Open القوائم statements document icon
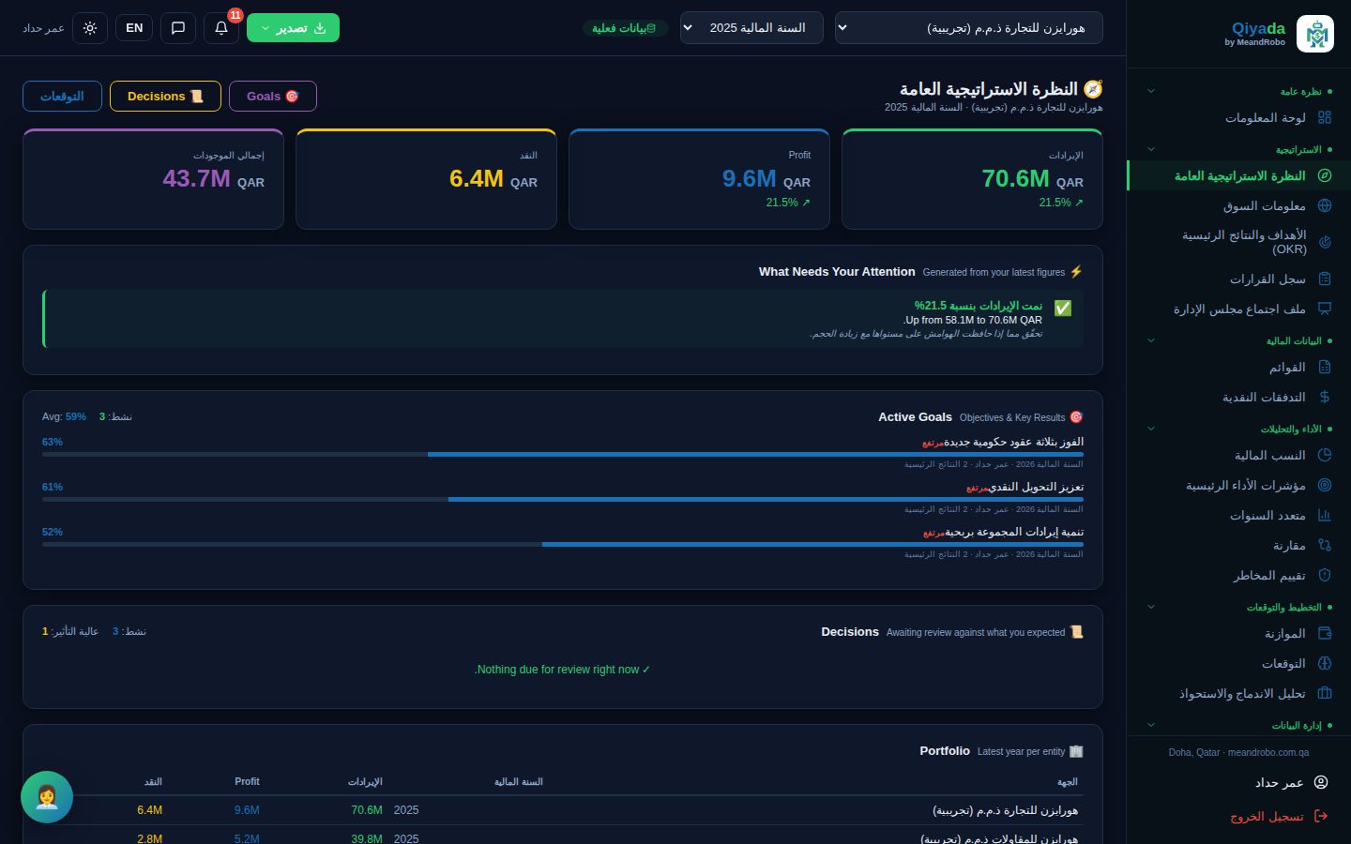 (x=1325, y=367)
